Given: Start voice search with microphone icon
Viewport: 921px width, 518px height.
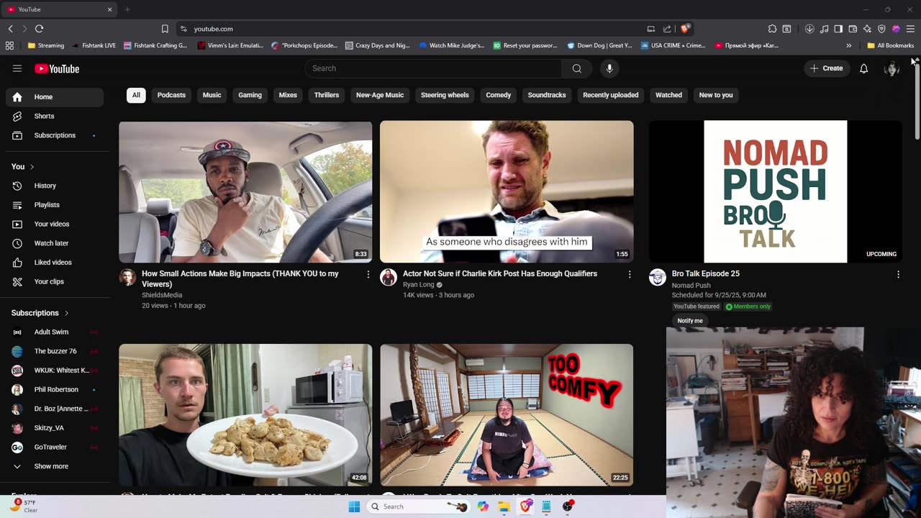Looking at the screenshot, I should click(x=609, y=68).
